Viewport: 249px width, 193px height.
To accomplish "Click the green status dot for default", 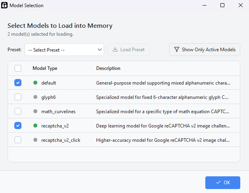I will [x=35, y=83].
